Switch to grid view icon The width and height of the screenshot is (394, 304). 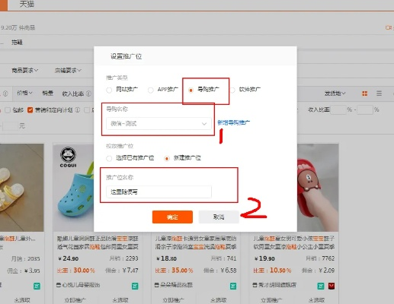tap(364, 93)
